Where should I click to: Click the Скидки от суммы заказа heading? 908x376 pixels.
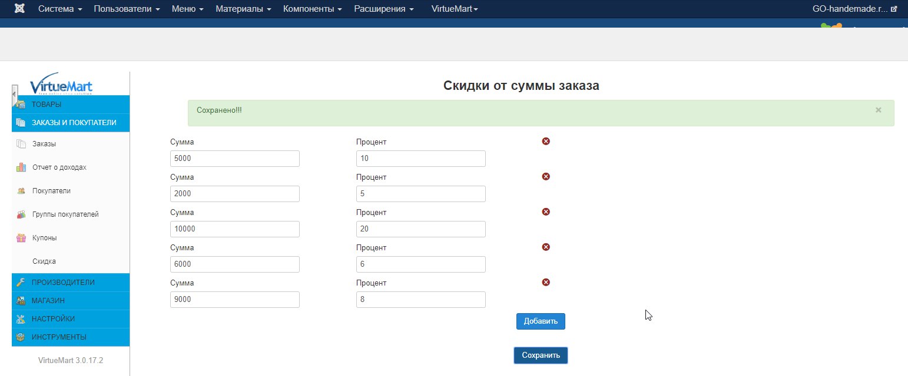point(521,86)
